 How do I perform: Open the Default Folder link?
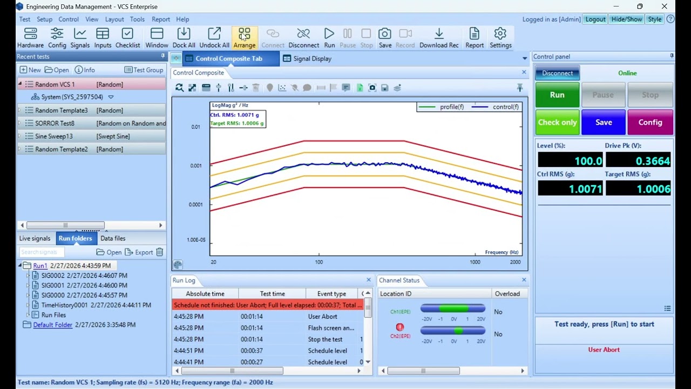tap(52, 325)
